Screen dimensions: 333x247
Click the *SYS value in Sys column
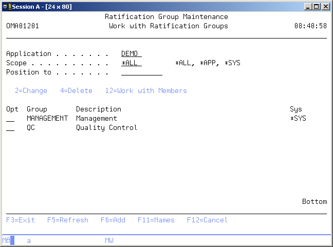coord(298,119)
